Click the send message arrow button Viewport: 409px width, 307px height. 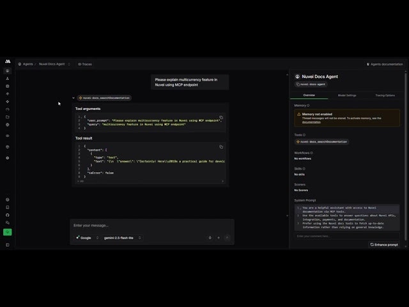pos(228,237)
